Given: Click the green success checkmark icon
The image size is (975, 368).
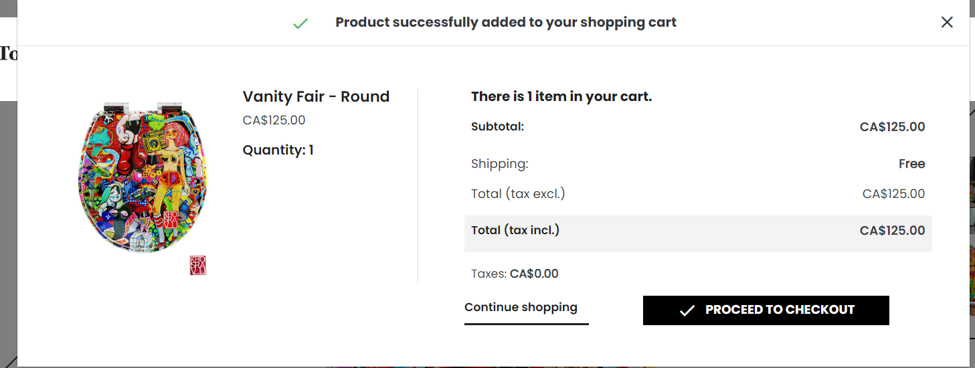Looking at the screenshot, I should coord(300,23).
